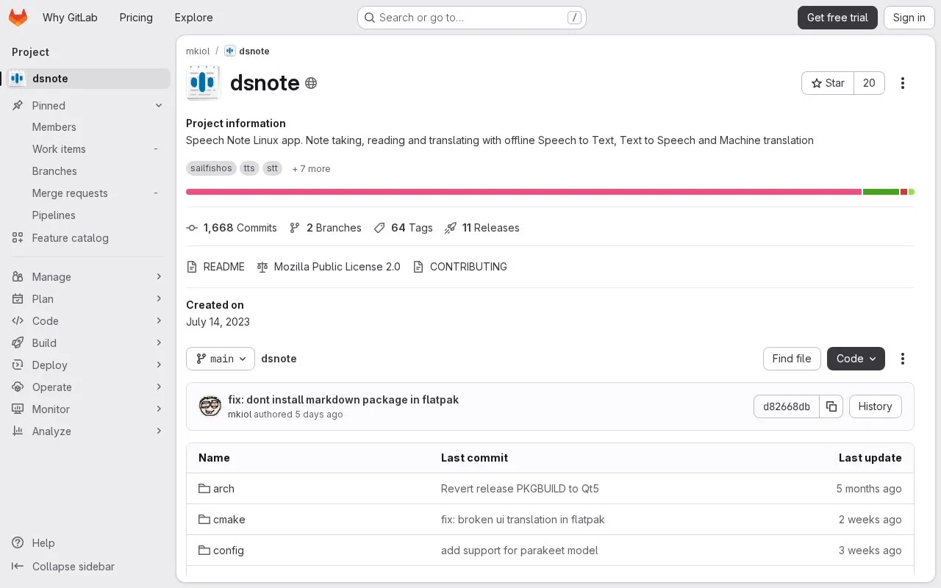The width and height of the screenshot is (941, 588).
Task: Open the Why GitLab menu
Action: pyautogui.click(x=70, y=18)
